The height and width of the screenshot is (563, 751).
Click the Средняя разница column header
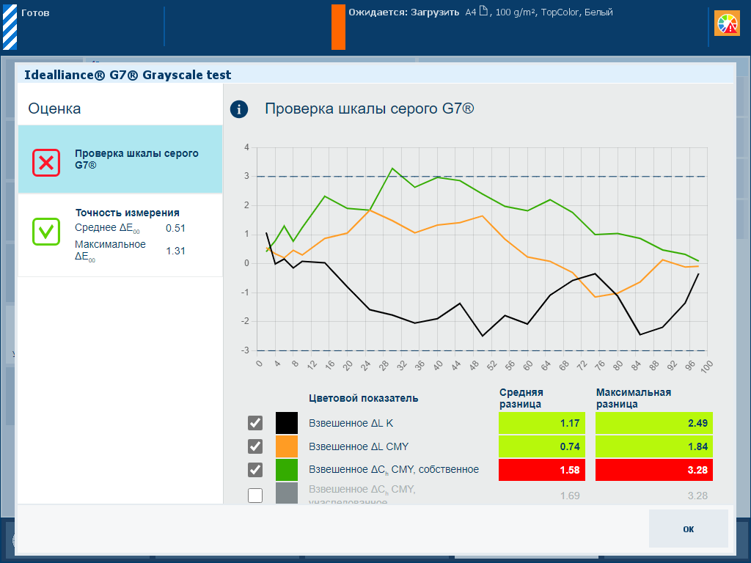(x=521, y=398)
